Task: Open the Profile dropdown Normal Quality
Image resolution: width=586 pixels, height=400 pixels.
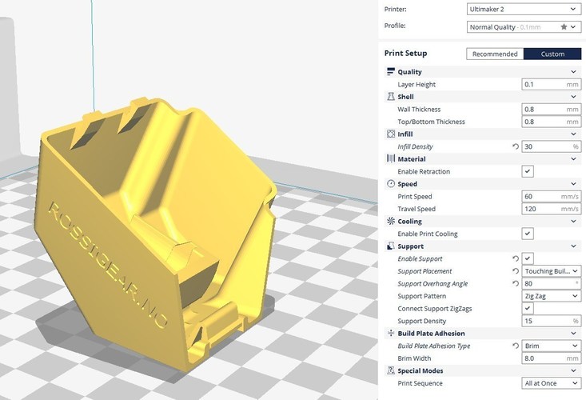Action: click(524, 27)
